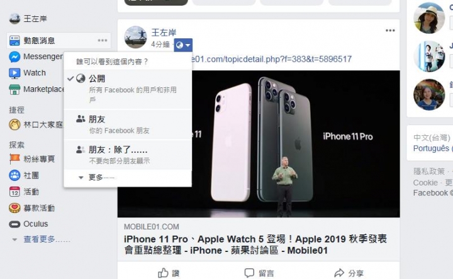Click 留言 comment button on post

(259, 273)
